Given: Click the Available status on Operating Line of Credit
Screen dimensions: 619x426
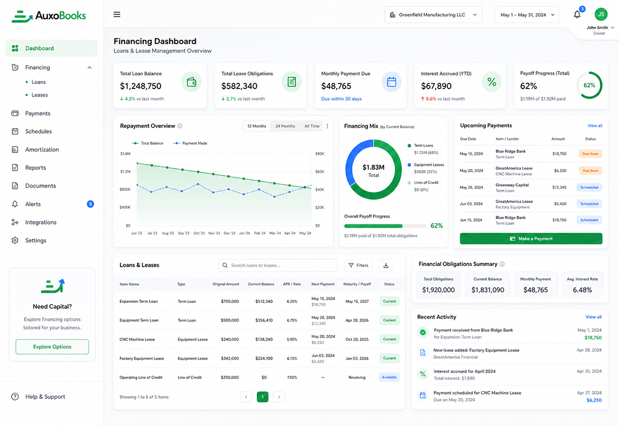Looking at the screenshot, I should pos(389,377).
